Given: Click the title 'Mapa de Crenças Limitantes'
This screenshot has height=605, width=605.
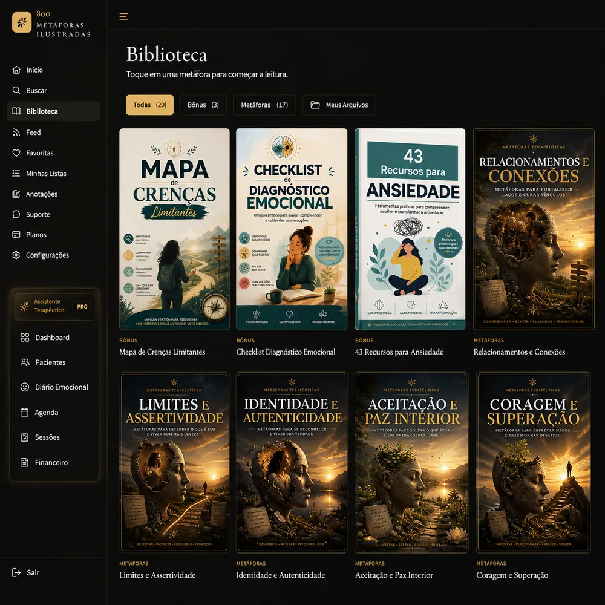Looking at the screenshot, I should tap(162, 352).
